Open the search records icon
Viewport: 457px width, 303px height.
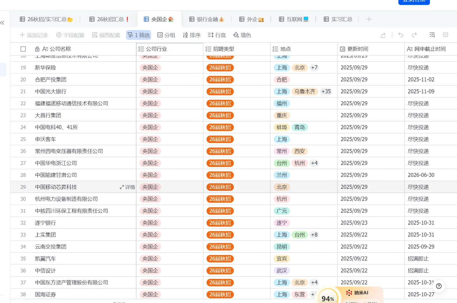(x=432, y=35)
